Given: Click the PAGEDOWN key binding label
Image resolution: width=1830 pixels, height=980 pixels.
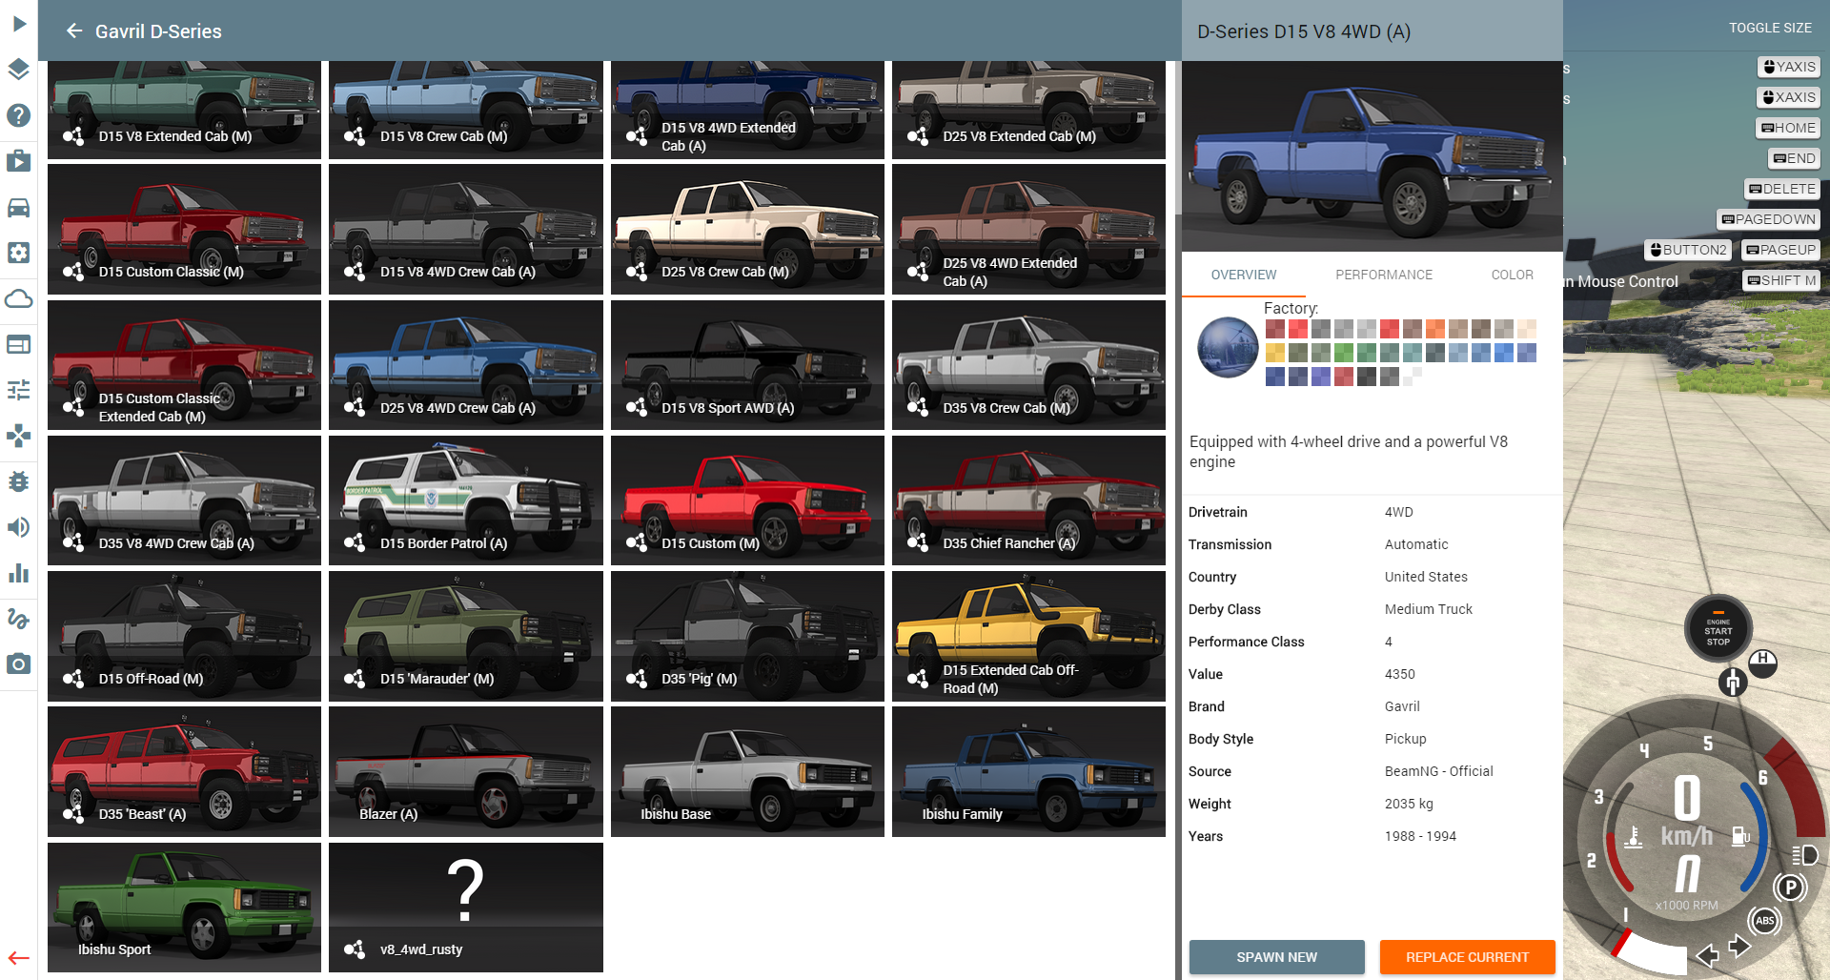Looking at the screenshot, I should point(1768,219).
